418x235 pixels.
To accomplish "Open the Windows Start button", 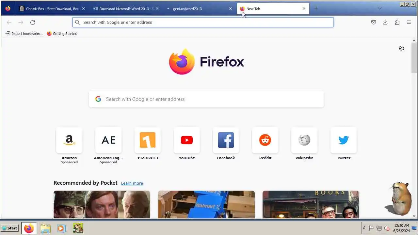I will pyautogui.click(x=9, y=228).
